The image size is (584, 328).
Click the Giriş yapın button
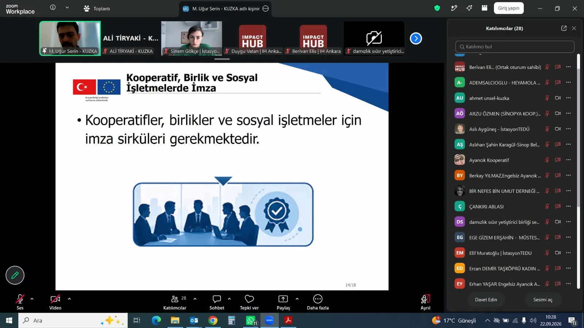(x=508, y=8)
